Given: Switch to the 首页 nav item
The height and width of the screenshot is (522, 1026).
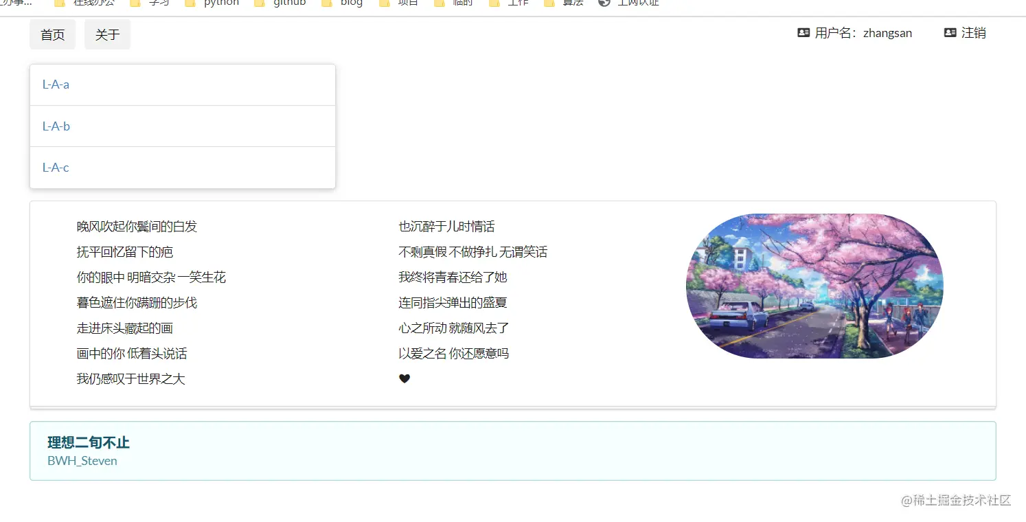Looking at the screenshot, I should (52, 34).
